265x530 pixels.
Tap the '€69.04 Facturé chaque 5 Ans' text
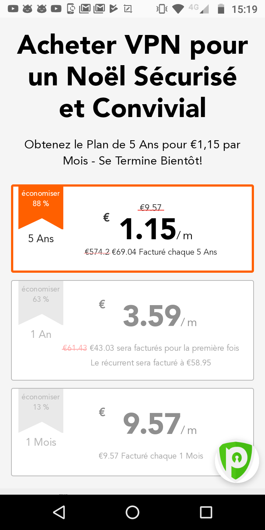click(164, 252)
